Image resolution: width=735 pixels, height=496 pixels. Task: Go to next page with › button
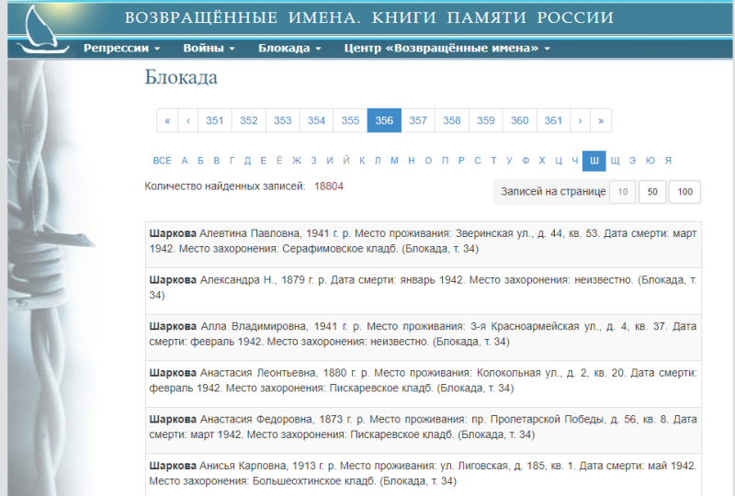[581, 120]
